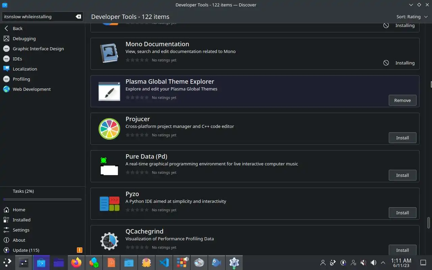Open the Mono Documentation app icon
The height and width of the screenshot is (270, 432).
(x=109, y=54)
